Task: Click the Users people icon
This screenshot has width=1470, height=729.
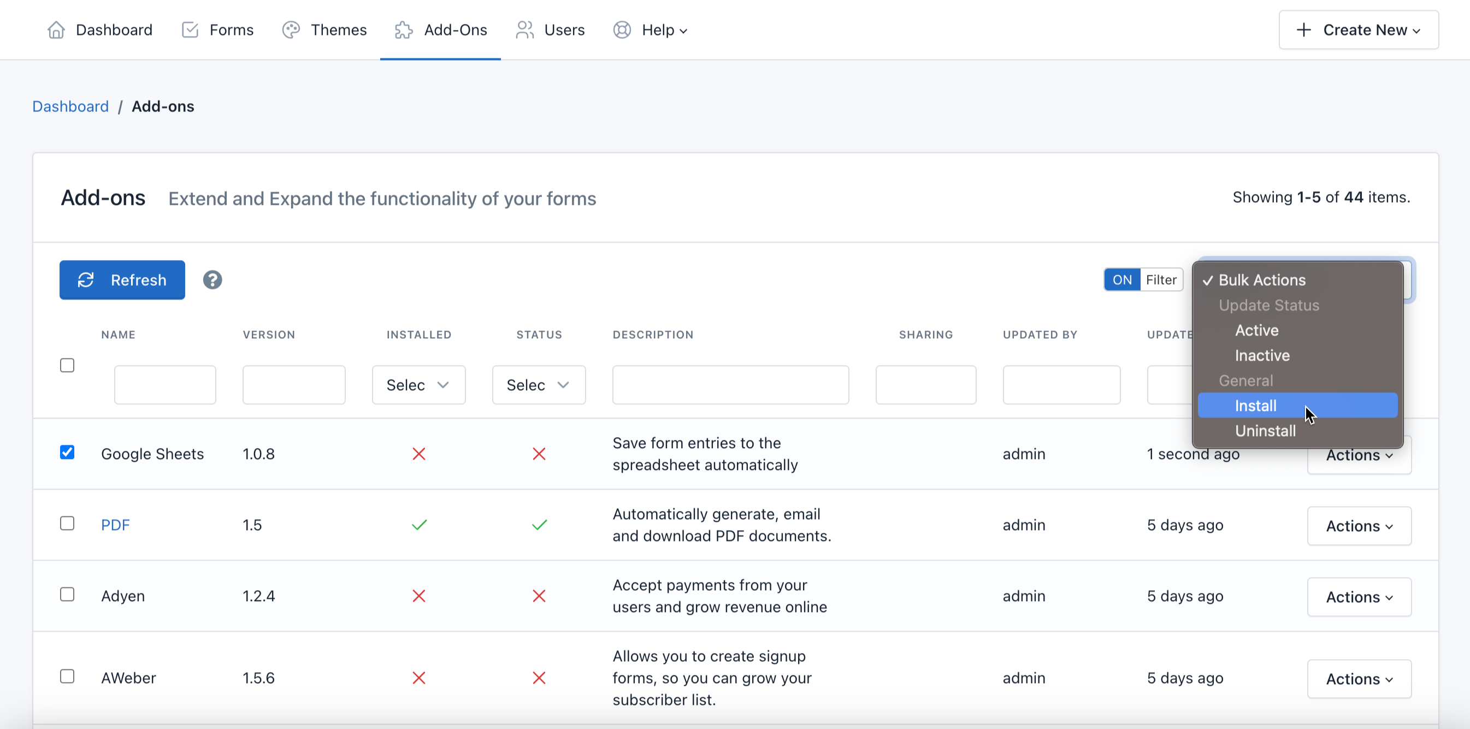Action: 524,30
